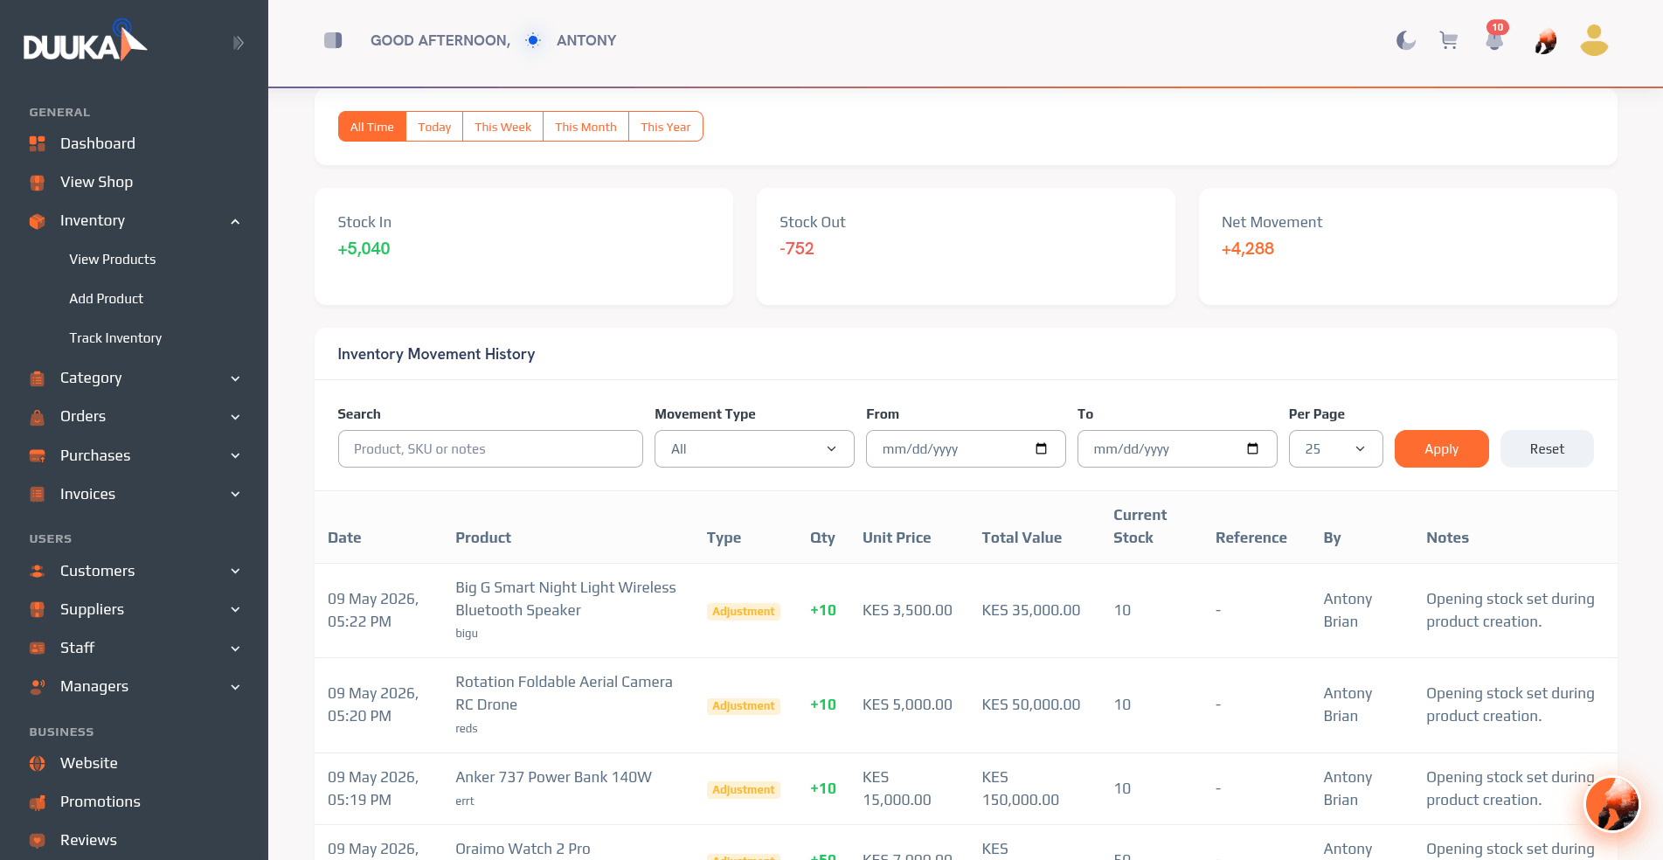
Task: Open calendar picker in From date field
Action: pyautogui.click(x=1041, y=448)
